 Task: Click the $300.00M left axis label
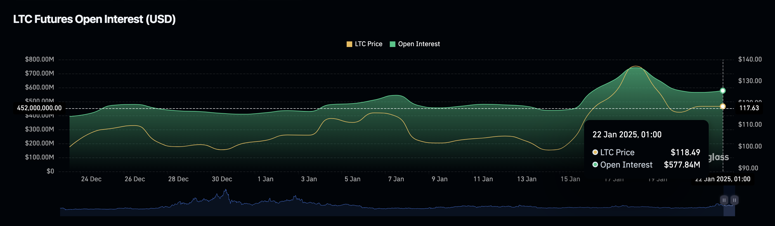pyautogui.click(x=39, y=130)
